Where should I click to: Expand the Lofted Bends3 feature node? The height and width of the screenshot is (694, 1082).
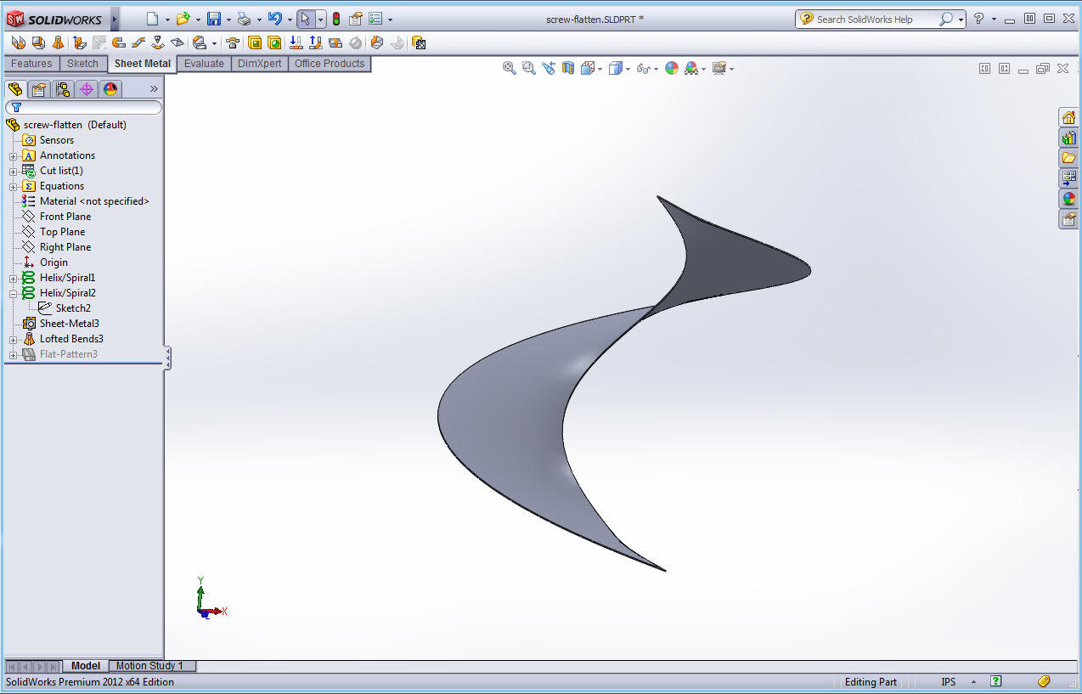click(x=13, y=339)
